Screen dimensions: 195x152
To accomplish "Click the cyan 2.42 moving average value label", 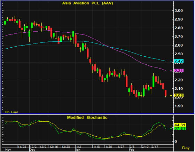I will 179,61.
